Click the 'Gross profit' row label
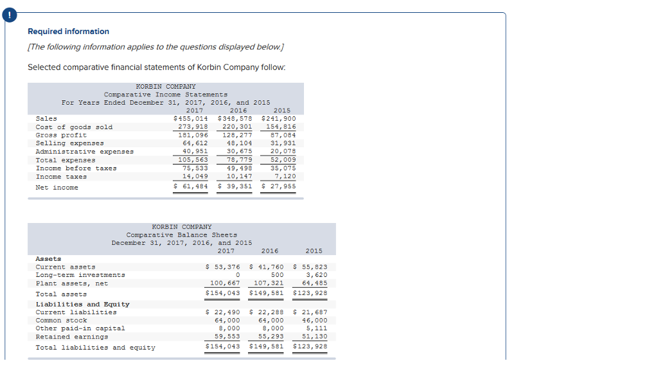 [x=61, y=135]
